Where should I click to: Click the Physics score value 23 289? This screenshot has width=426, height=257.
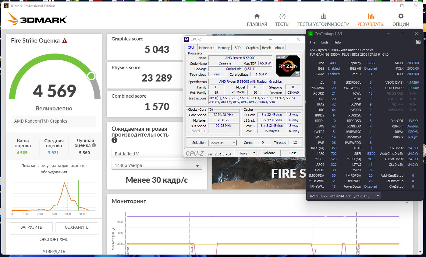(x=157, y=78)
